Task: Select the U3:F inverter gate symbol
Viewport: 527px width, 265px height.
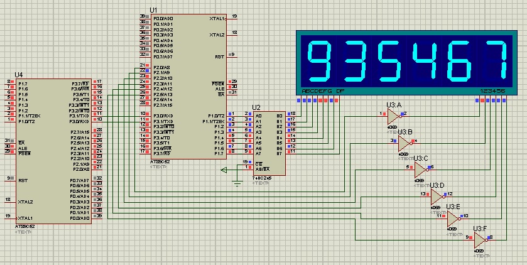Action: [x=480, y=240]
